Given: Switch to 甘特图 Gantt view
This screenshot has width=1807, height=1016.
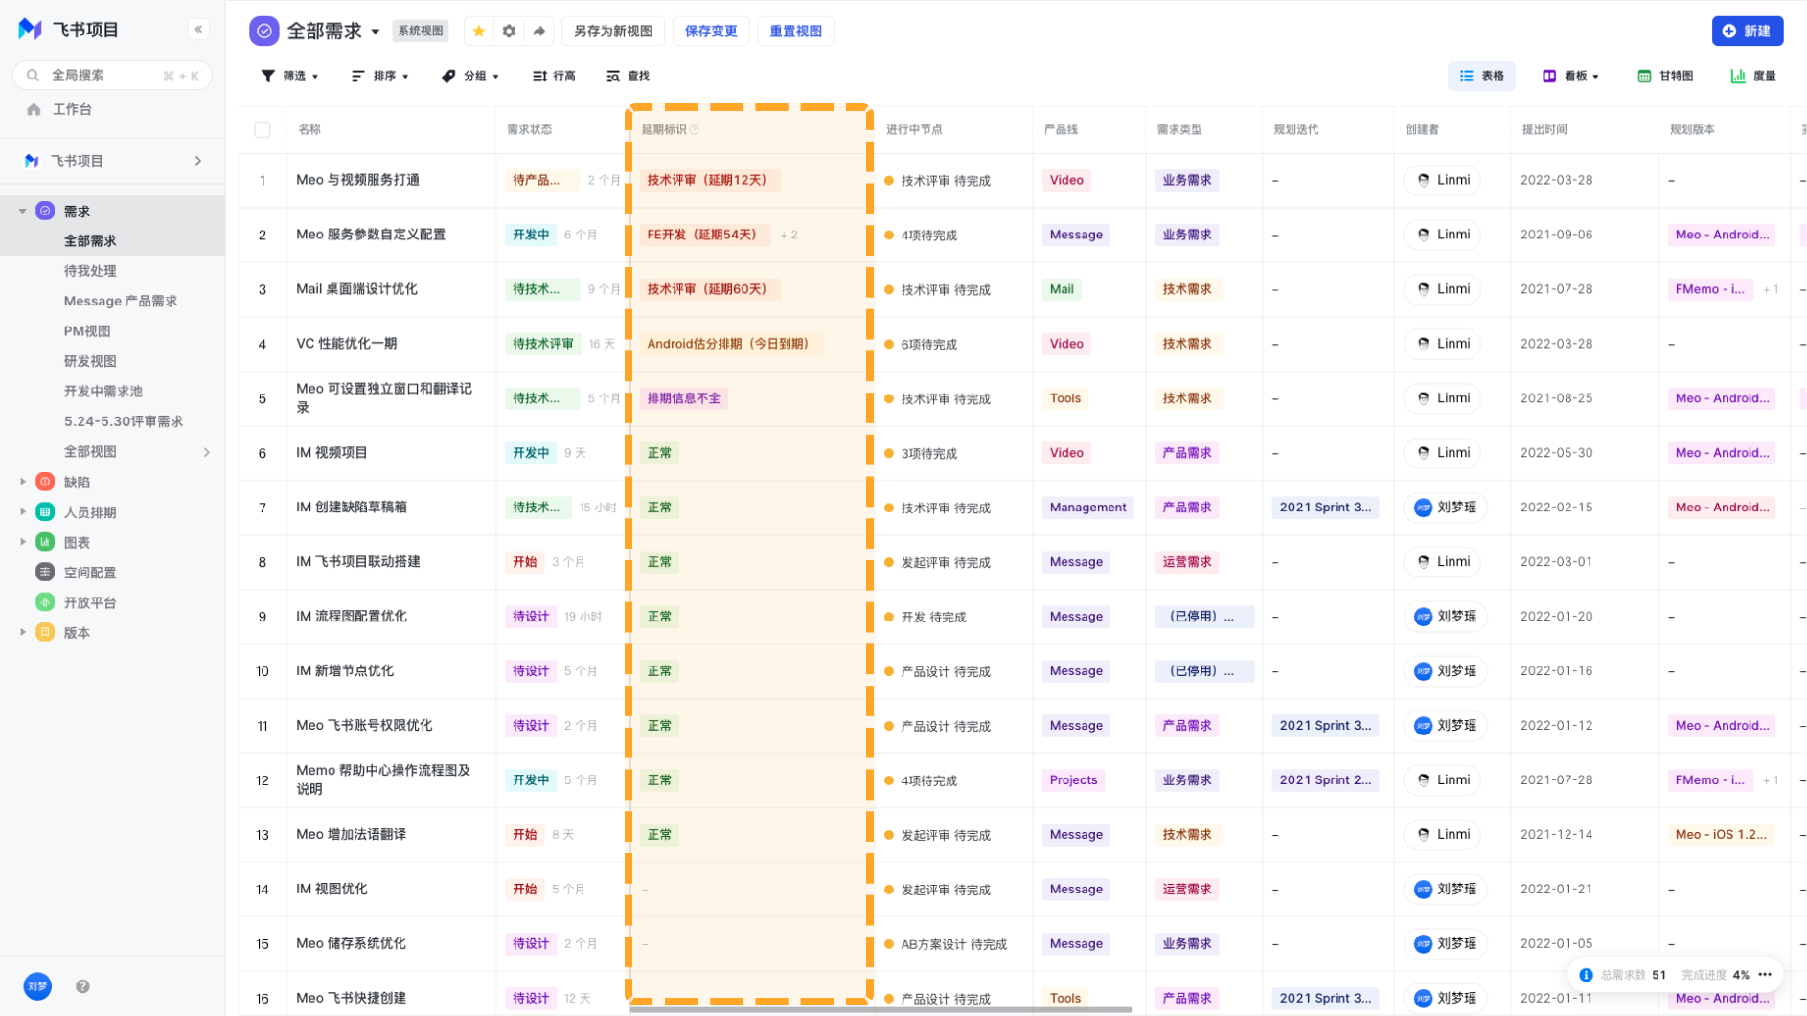Looking at the screenshot, I should (x=1665, y=76).
